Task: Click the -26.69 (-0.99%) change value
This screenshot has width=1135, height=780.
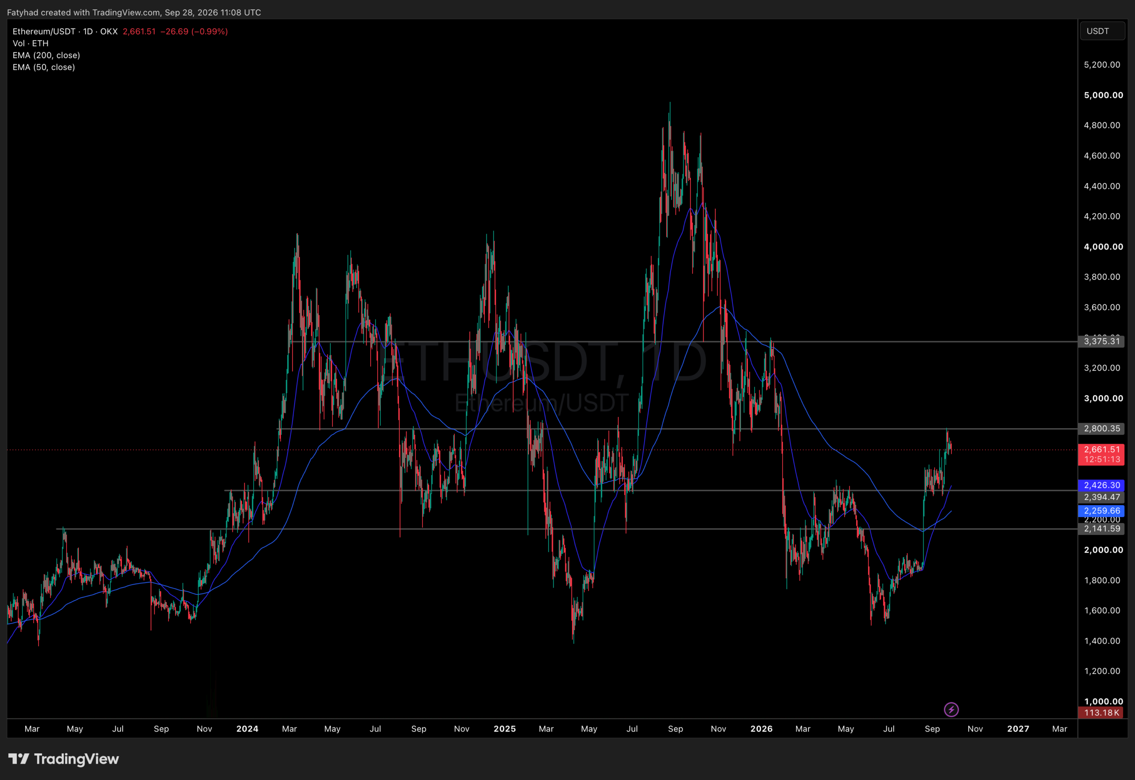Action: pyautogui.click(x=194, y=31)
